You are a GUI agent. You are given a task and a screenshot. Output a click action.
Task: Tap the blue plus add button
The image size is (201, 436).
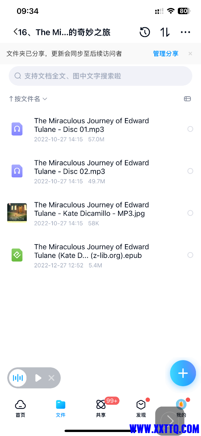pos(183,373)
